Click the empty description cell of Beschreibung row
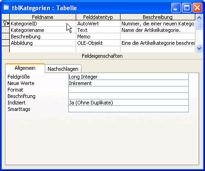This screenshot has height=171, width=205. coord(157,37)
